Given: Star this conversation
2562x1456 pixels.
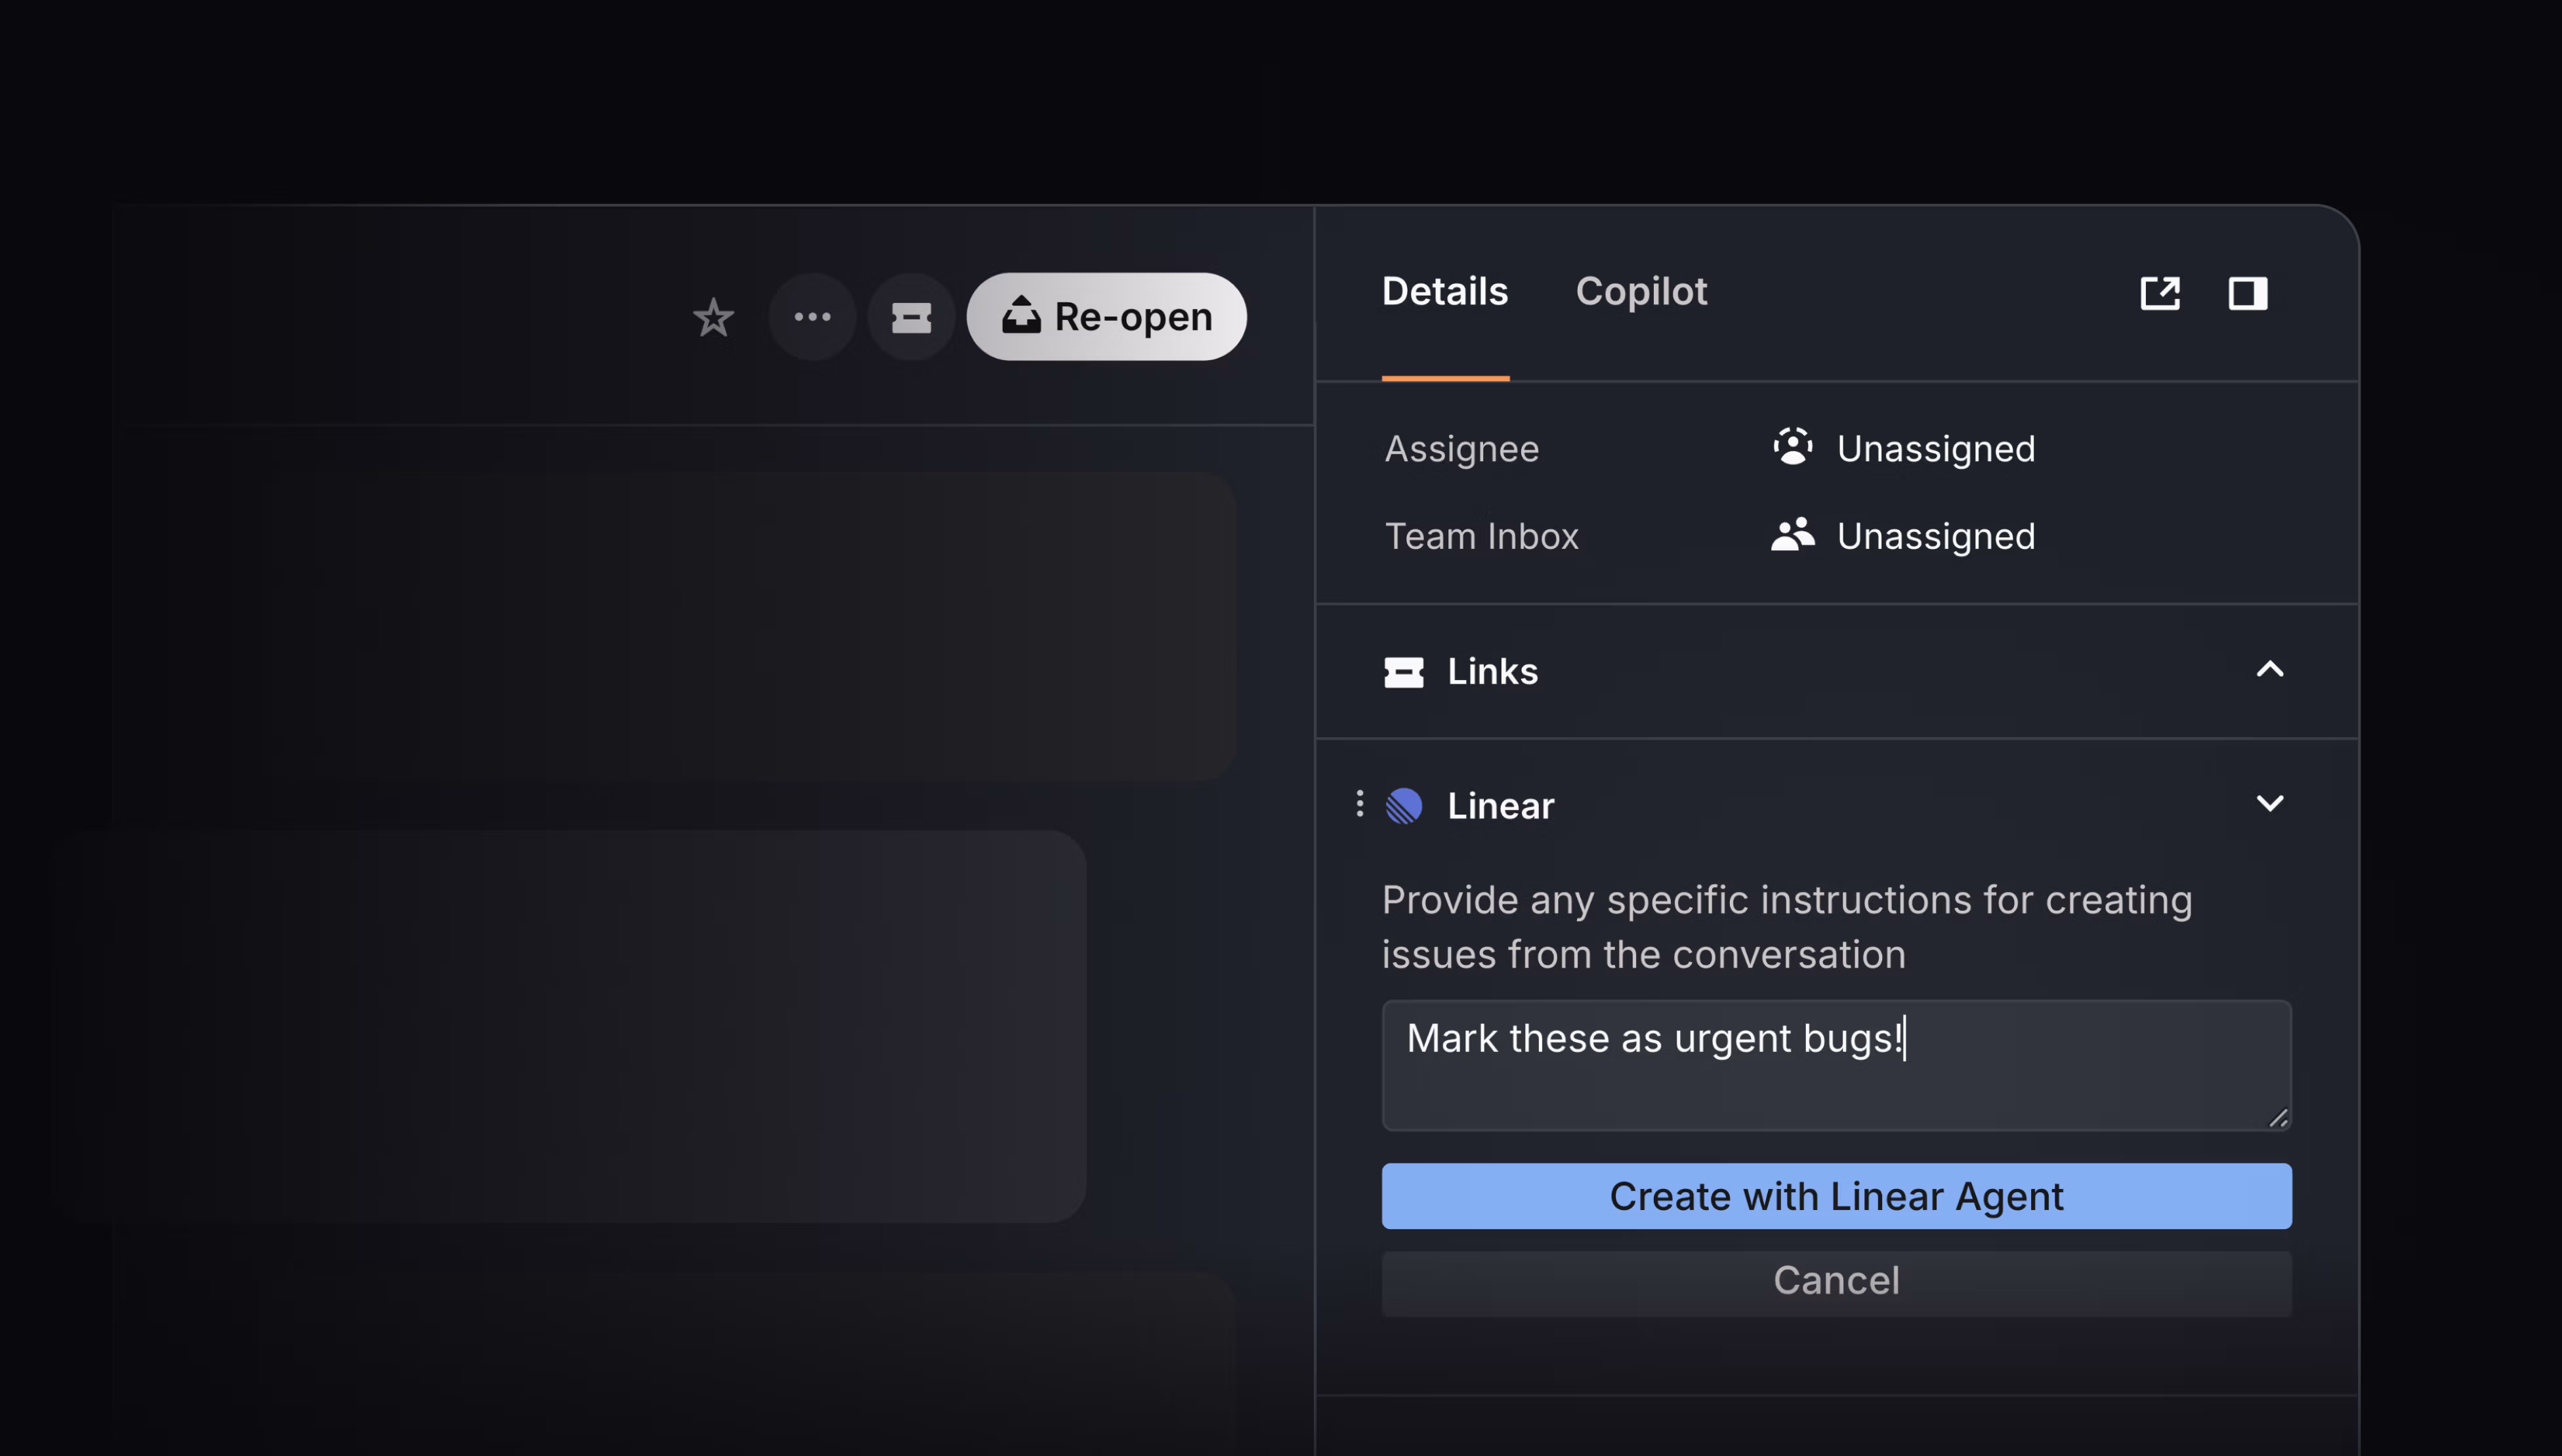Looking at the screenshot, I should (713, 317).
